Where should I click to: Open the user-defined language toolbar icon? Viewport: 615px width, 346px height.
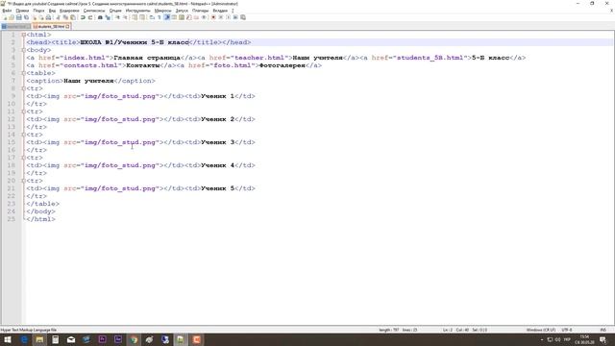174,17
